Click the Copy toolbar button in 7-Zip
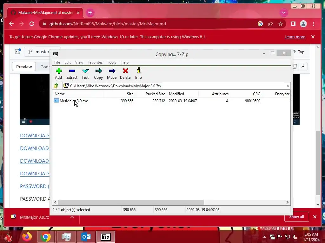Viewport: 325px width, 243px height. tap(98, 73)
